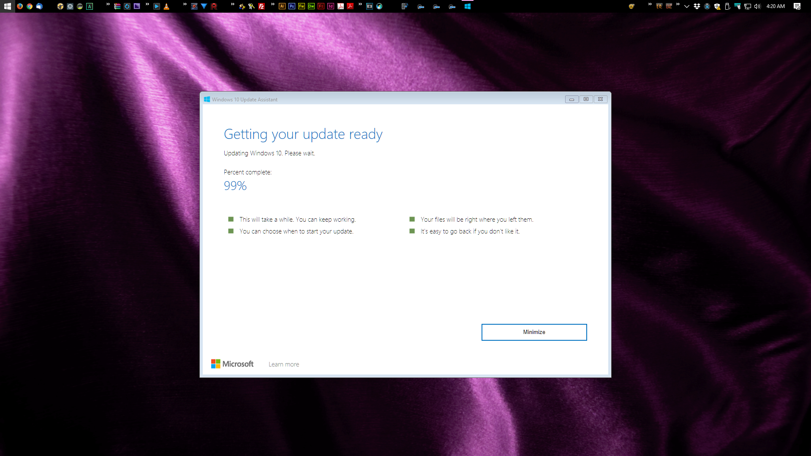Click the Microsoft logo in the dialog footer

tap(232, 364)
